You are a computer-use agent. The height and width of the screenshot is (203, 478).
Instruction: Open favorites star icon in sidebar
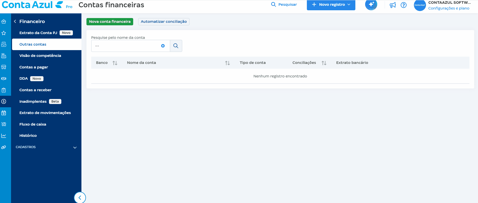[4, 33]
